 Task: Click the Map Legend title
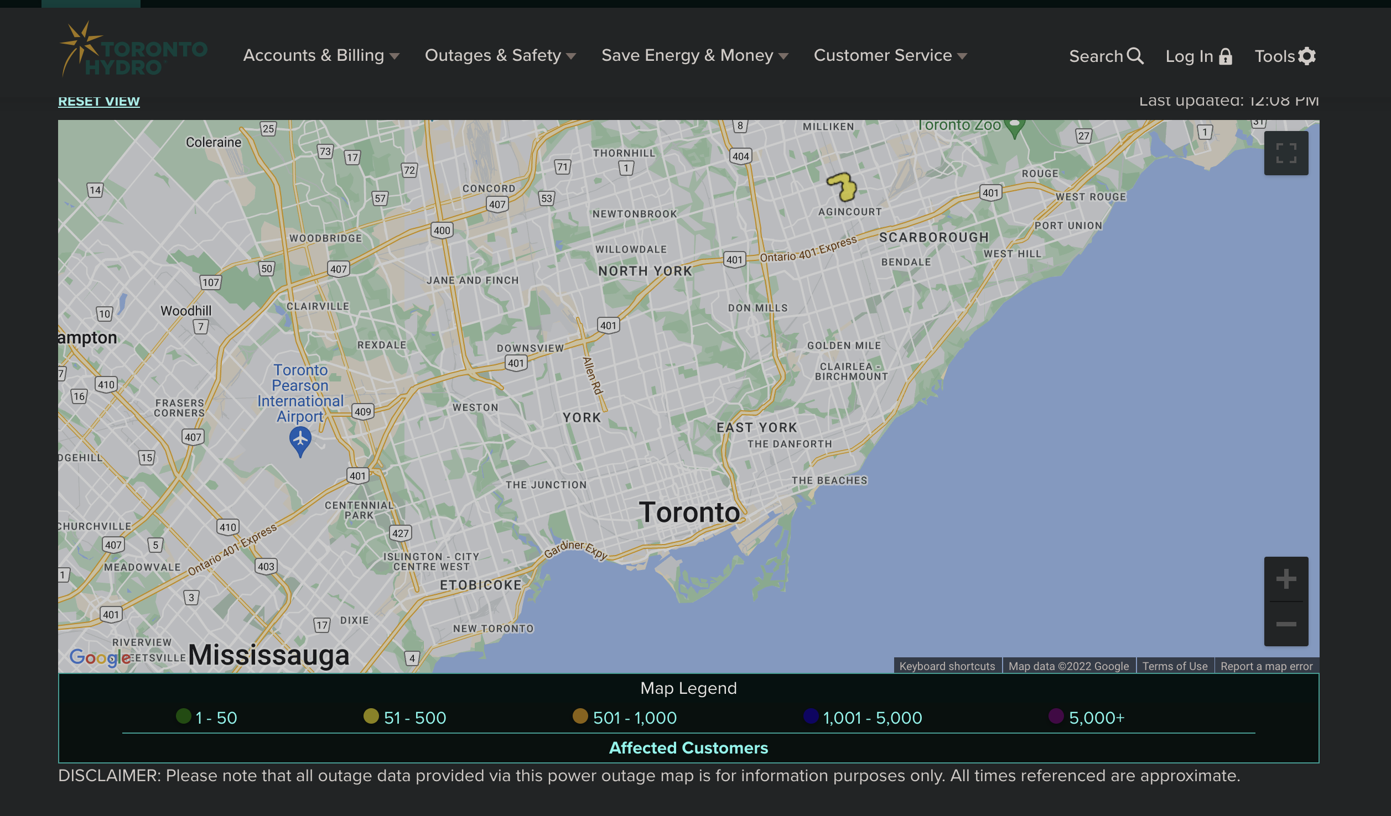[688, 688]
